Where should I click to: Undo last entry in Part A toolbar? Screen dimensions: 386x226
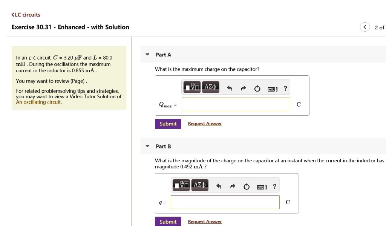click(230, 88)
